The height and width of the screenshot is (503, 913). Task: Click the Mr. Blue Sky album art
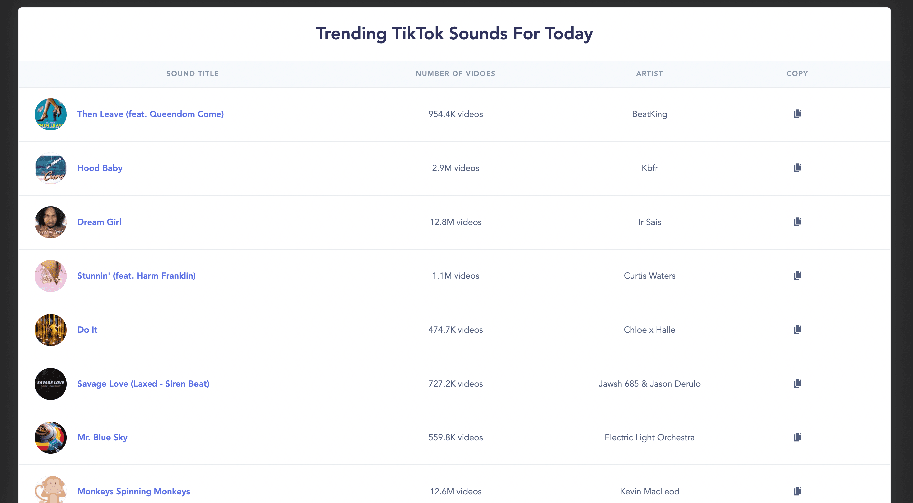[50, 437]
